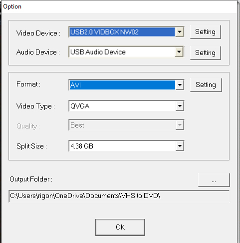
Task: Select the disabled Best quality combo box
Action: (x=126, y=125)
